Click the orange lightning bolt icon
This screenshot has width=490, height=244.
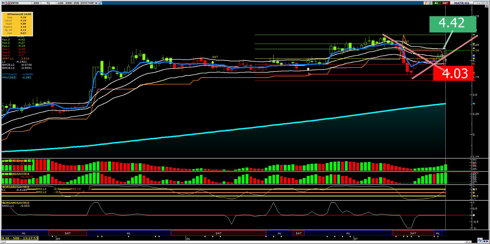coord(426,3)
